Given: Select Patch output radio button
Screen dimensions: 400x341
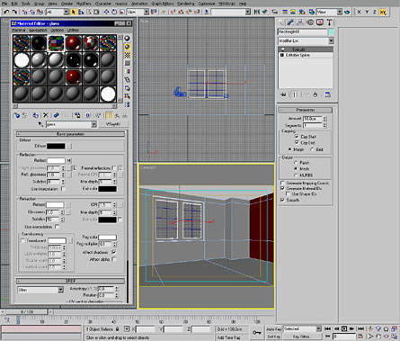Looking at the screenshot, I should 296,163.
